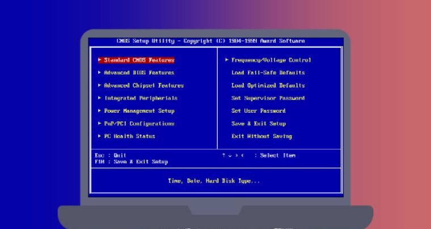431x229 pixels.
Task: Select Load Optimized Defaults
Action: 268,86
